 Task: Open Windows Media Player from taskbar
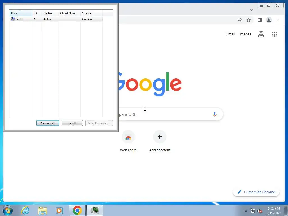click(60, 210)
